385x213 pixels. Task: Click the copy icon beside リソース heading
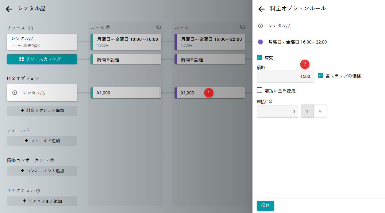[31, 28]
